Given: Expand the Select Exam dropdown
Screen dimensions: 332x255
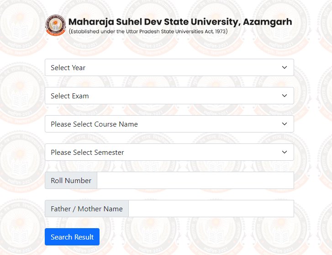Looking at the screenshot, I should pyautogui.click(x=169, y=96).
